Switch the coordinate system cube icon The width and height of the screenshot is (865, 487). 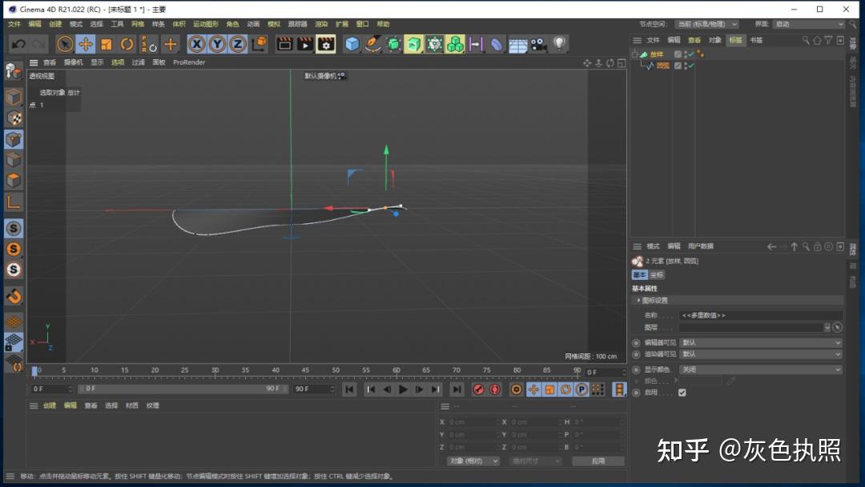[x=259, y=43]
